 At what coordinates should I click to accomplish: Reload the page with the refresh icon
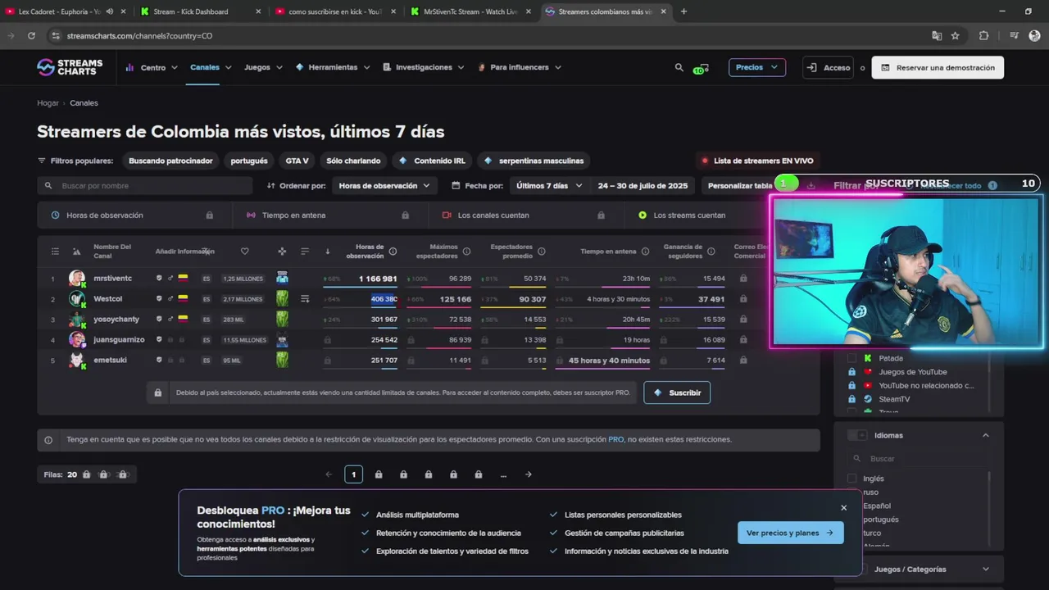[x=31, y=36]
